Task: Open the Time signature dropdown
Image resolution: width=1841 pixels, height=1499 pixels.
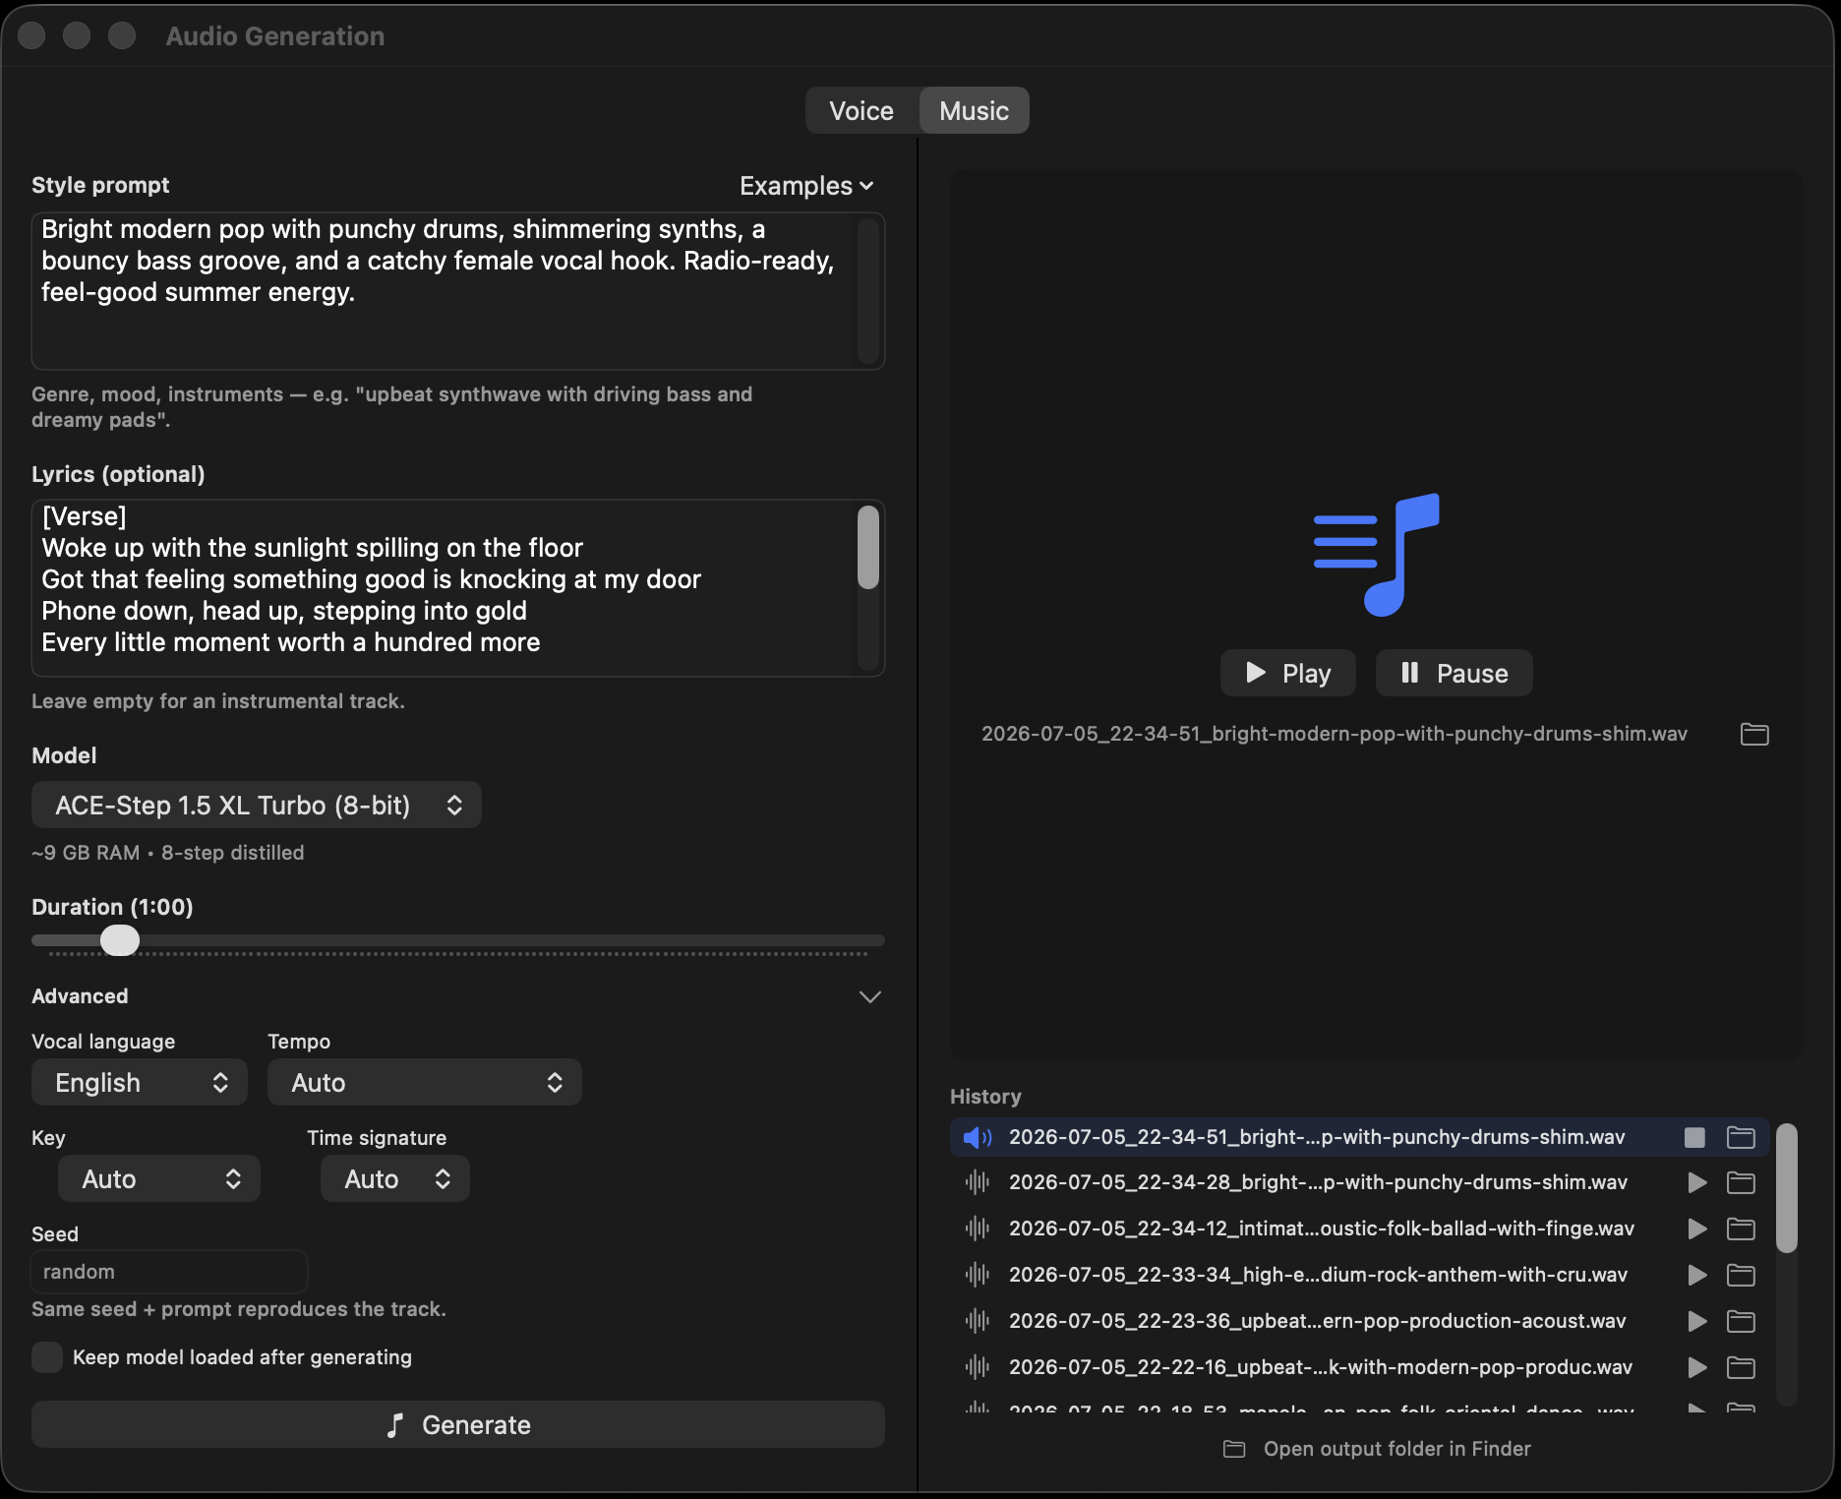Action: [x=395, y=1178]
